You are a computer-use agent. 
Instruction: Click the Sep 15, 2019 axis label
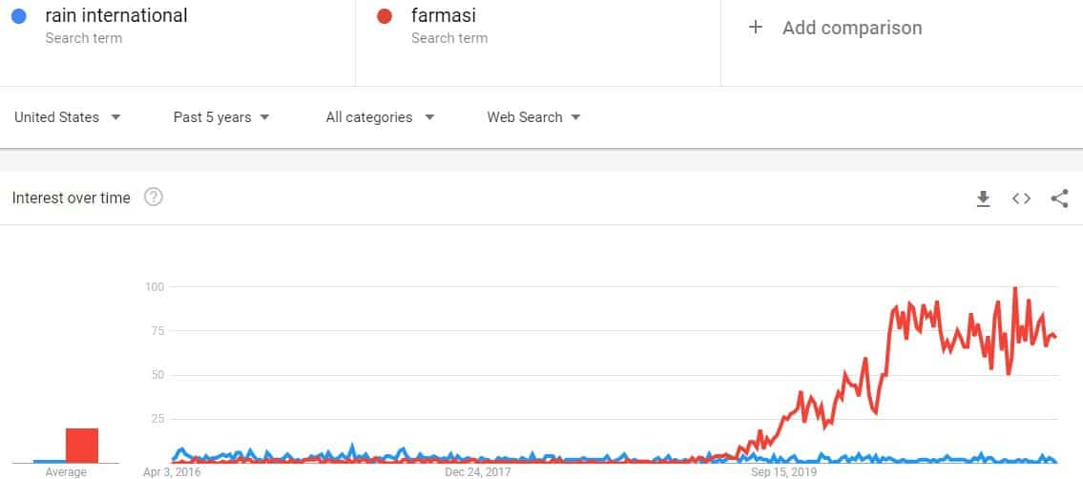pyautogui.click(x=784, y=472)
